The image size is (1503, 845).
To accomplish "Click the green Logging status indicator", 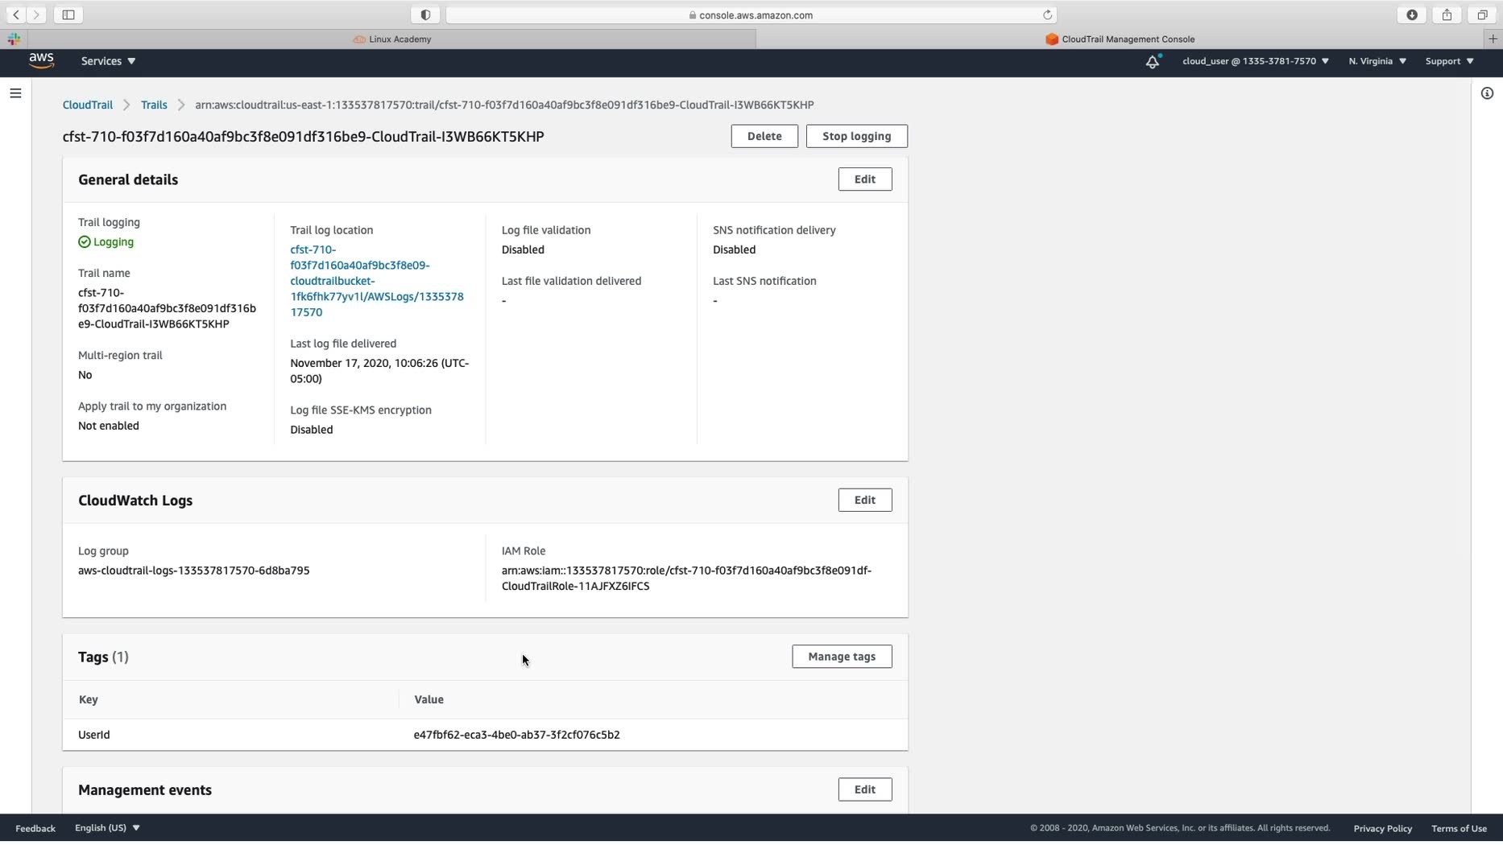I will click(x=106, y=242).
